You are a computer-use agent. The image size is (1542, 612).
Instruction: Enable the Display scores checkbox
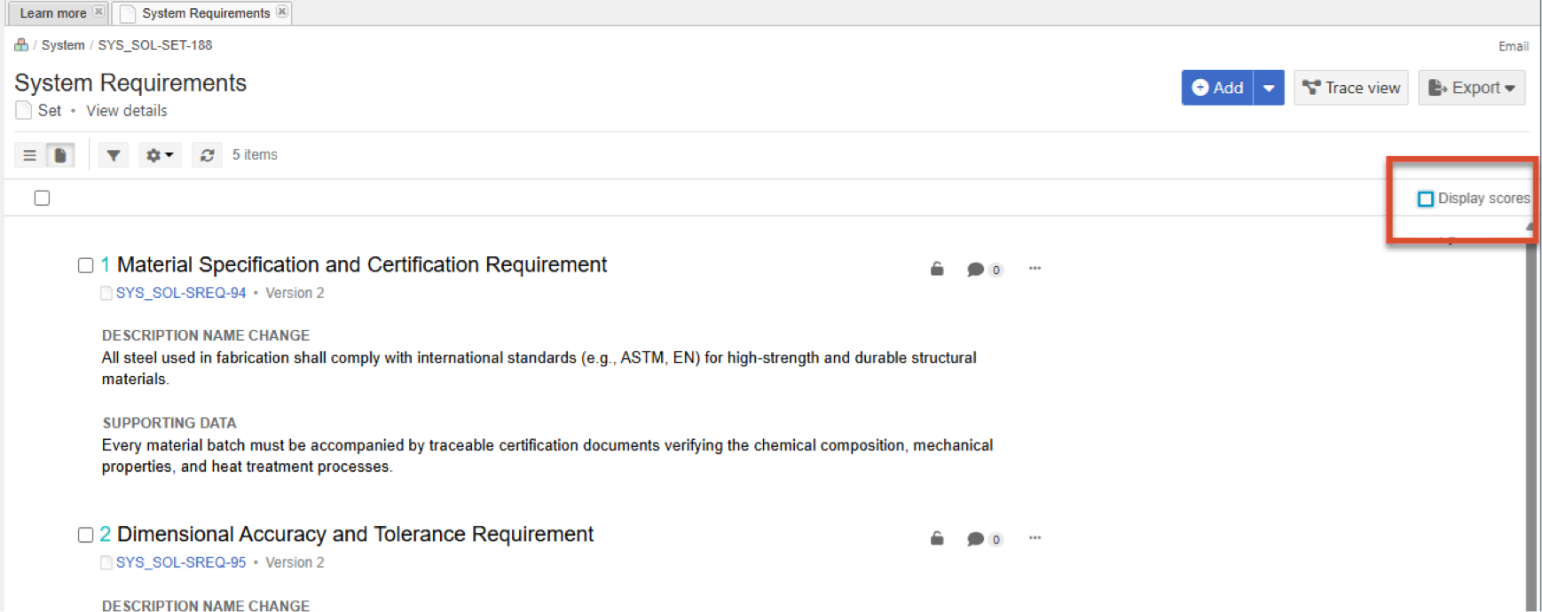pyautogui.click(x=1426, y=199)
